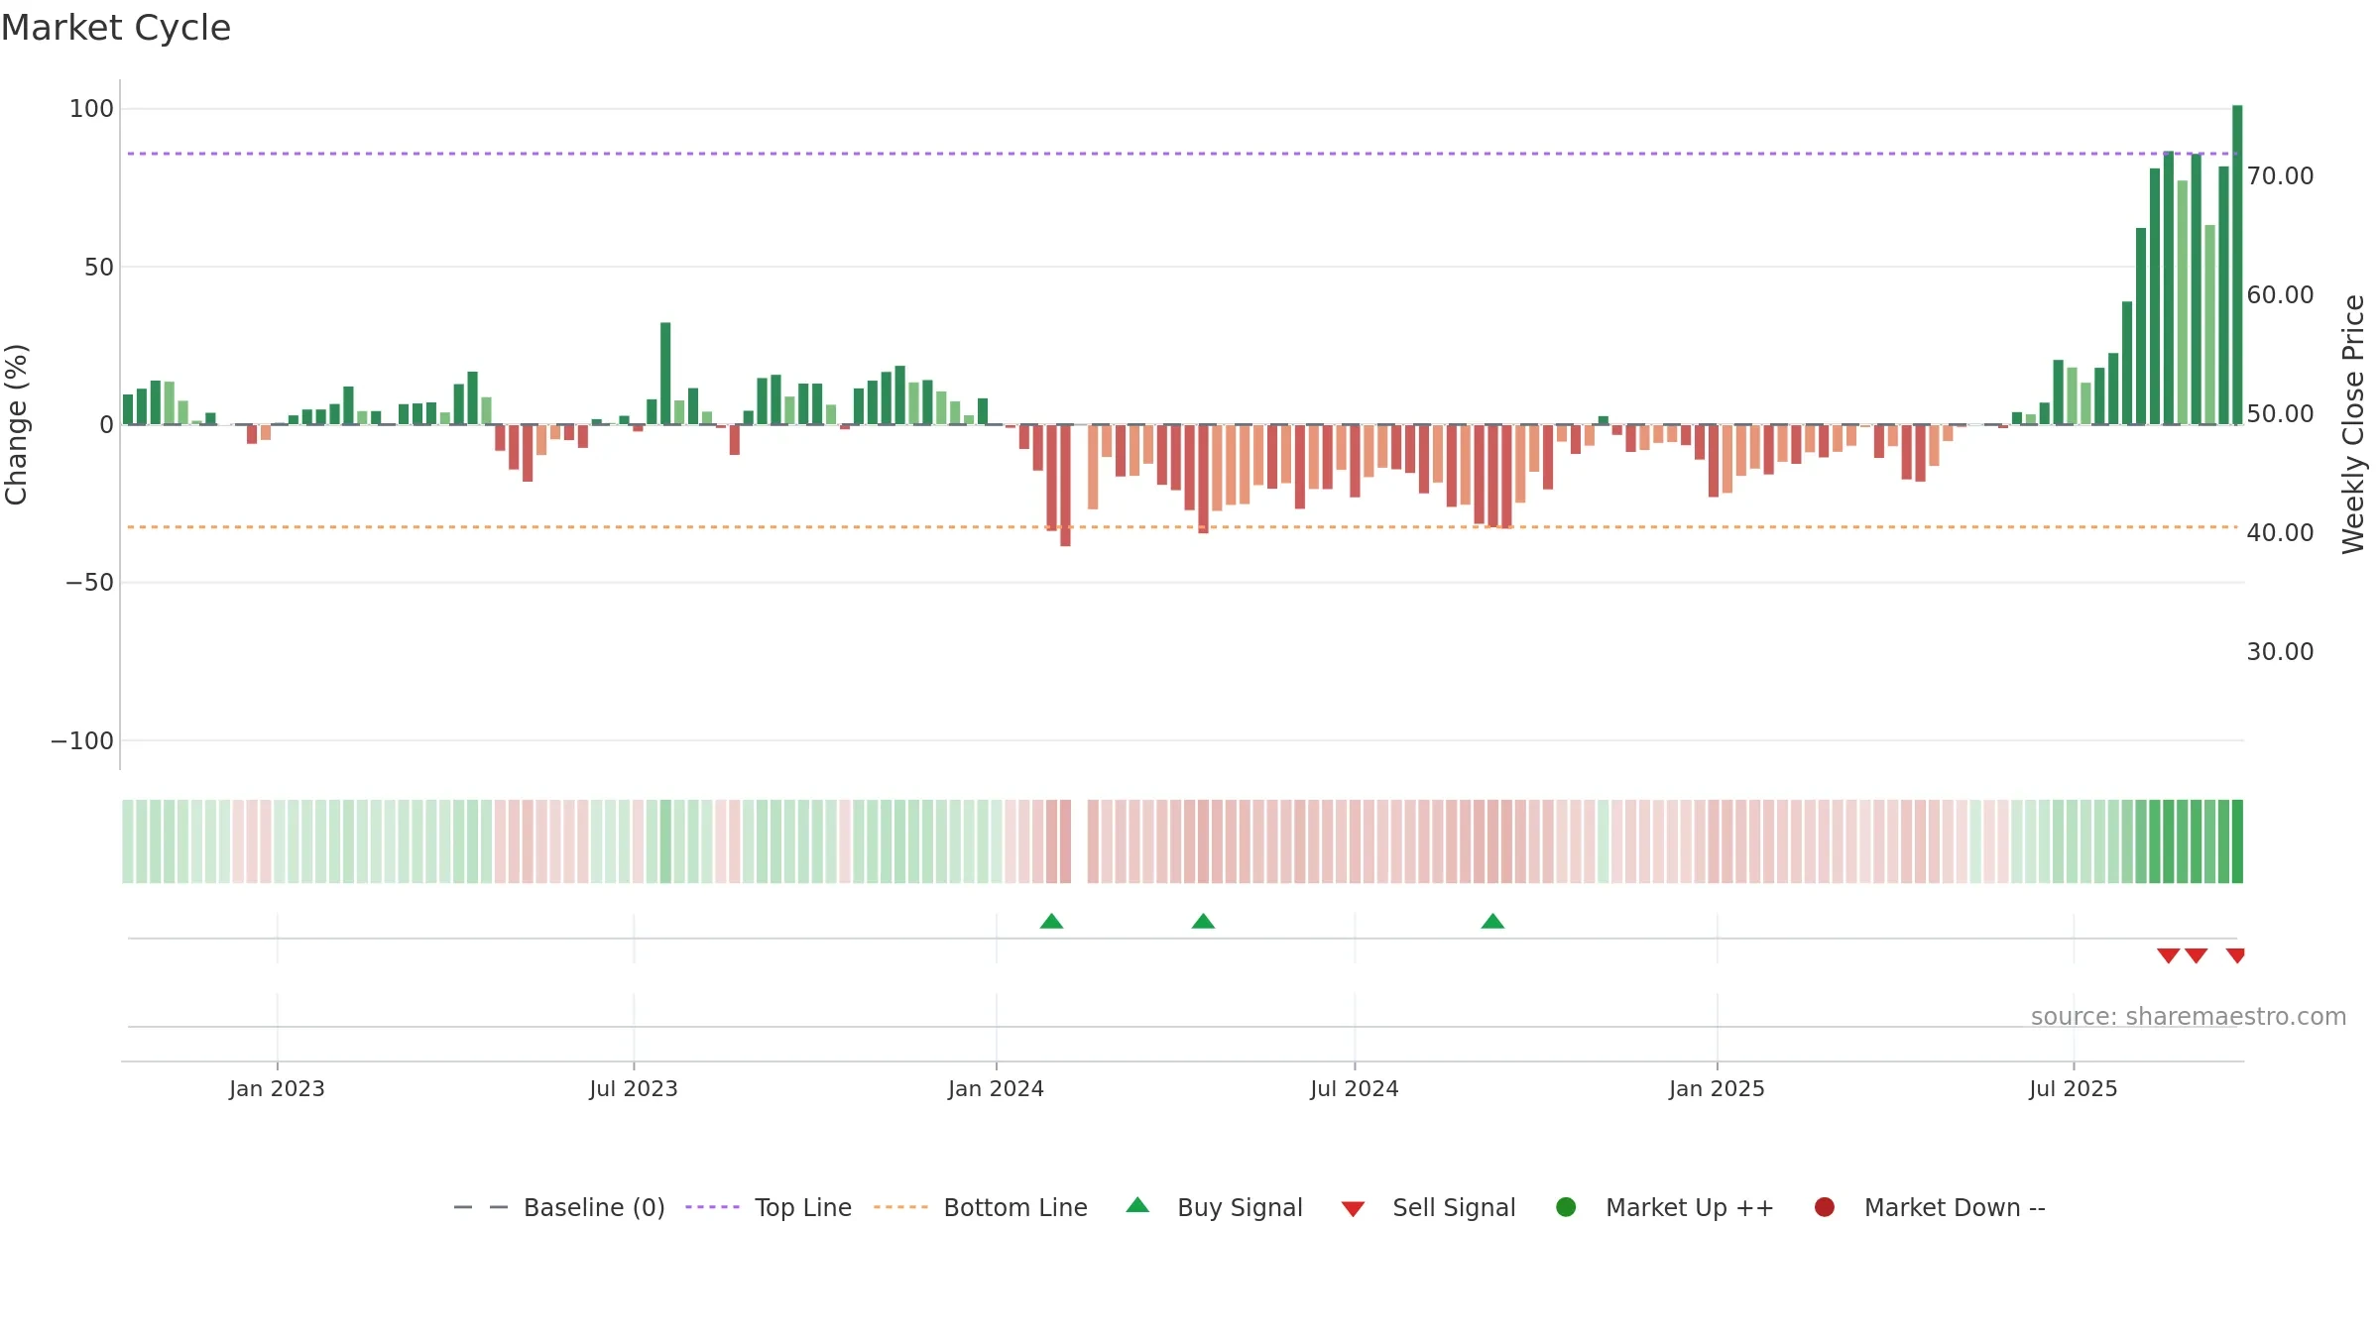2380x1338 pixels.
Task: Toggle the Bottom Line legend entry
Action: [x=981, y=1207]
